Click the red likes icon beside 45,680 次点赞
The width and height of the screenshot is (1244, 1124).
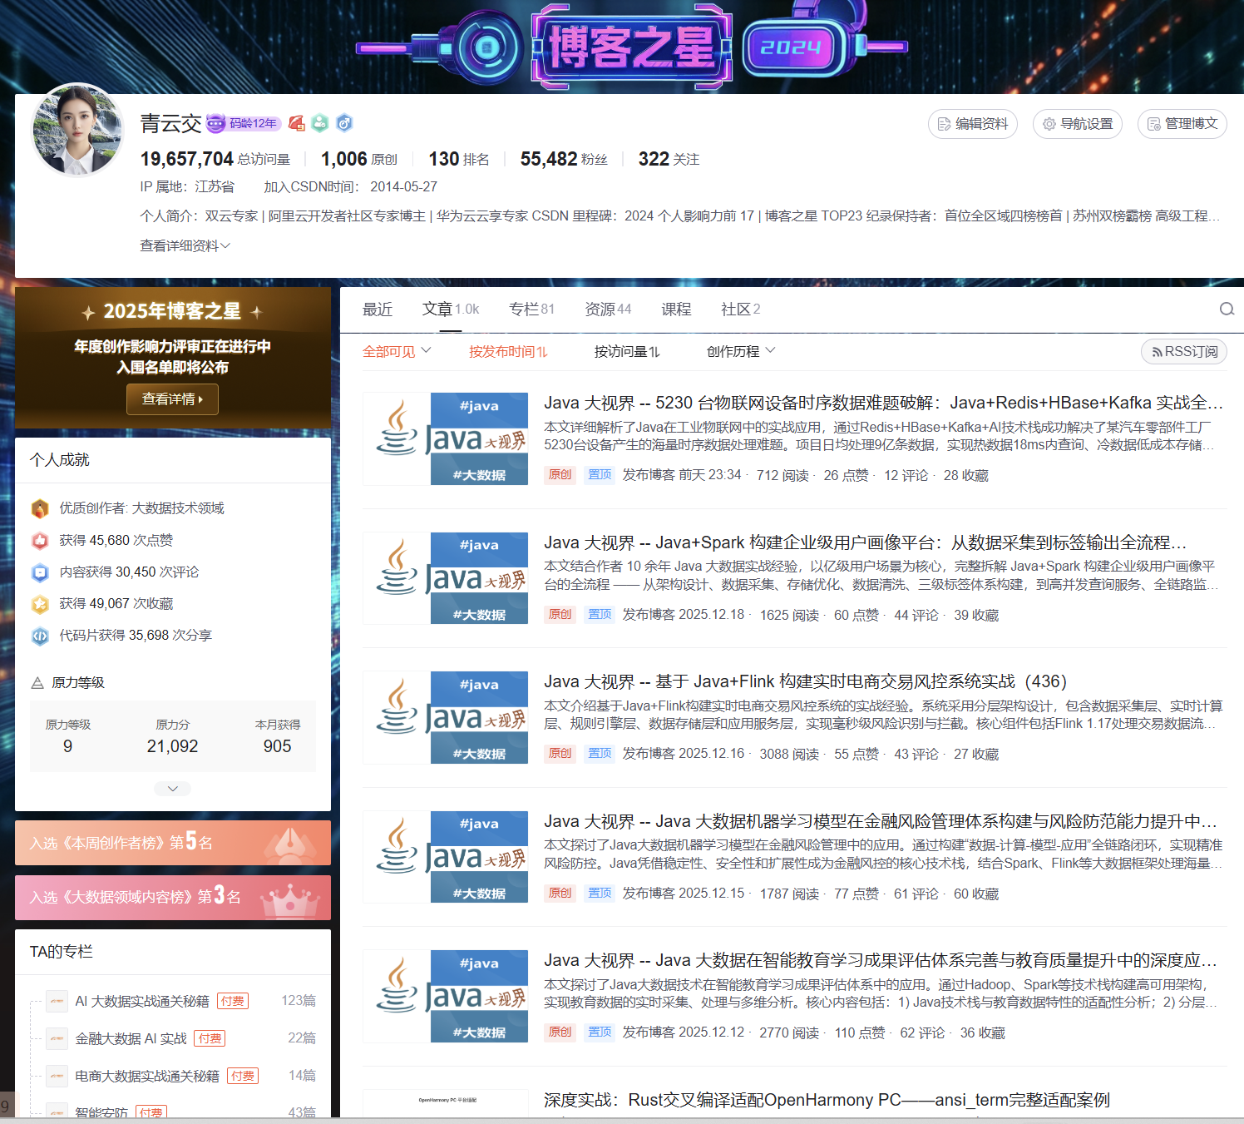[x=40, y=541]
